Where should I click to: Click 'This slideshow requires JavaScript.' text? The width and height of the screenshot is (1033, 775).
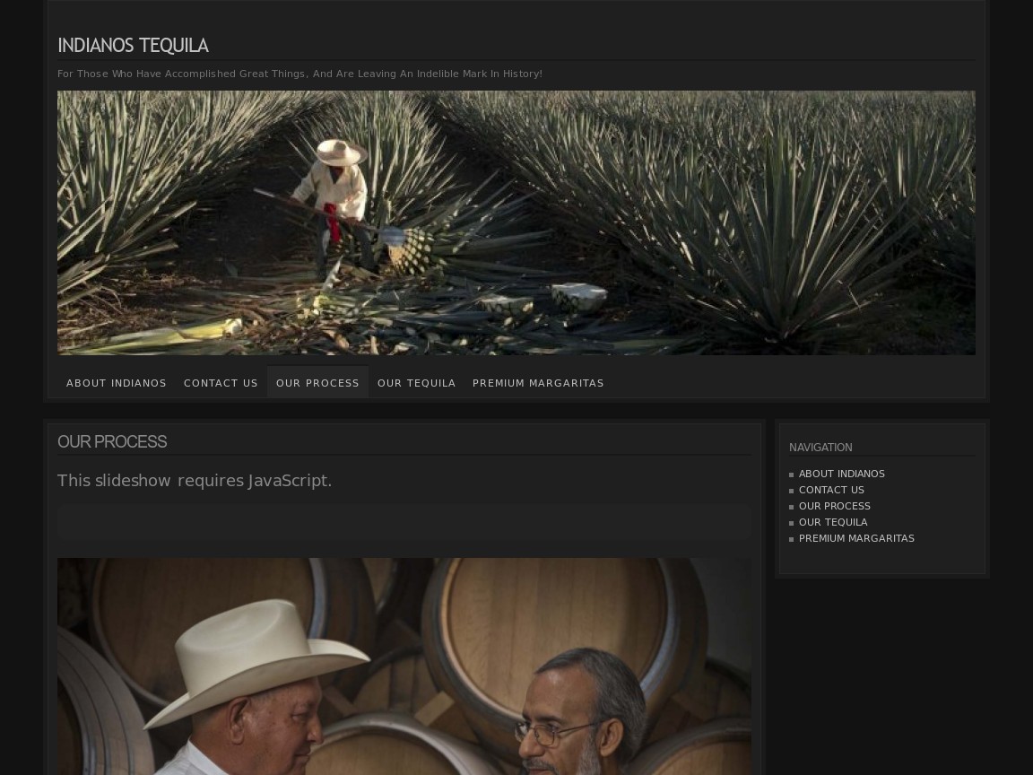[x=195, y=481]
